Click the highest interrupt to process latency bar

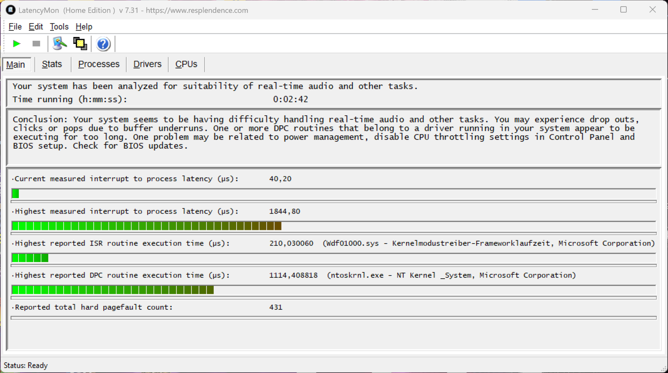tap(334, 226)
